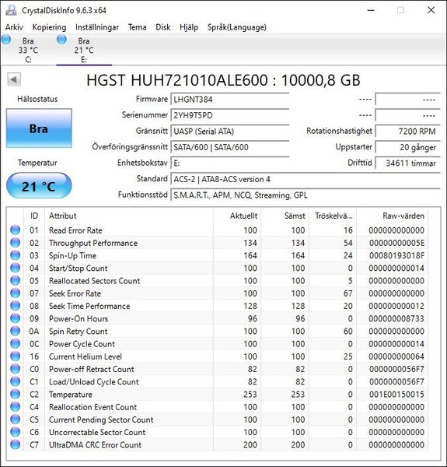Screen dimensions: 447x467
Task: Open the Arkiv menu
Action: [x=14, y=27]
